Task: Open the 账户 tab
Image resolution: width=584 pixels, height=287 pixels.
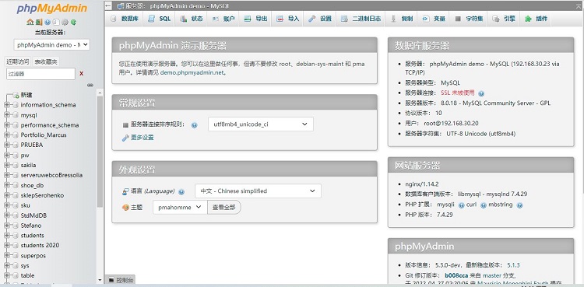Action: 223,19
